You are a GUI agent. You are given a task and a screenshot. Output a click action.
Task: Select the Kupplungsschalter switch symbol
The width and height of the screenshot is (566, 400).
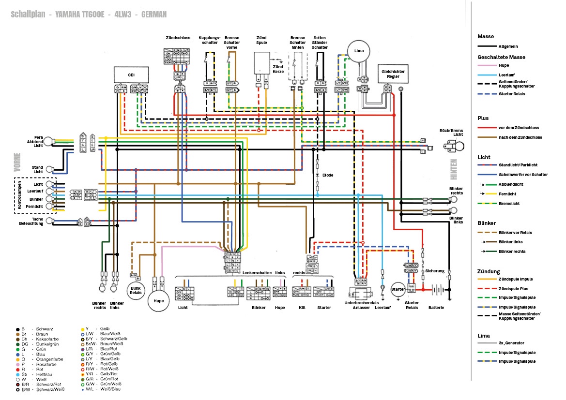pyautogui.click(x=207, y=59)
